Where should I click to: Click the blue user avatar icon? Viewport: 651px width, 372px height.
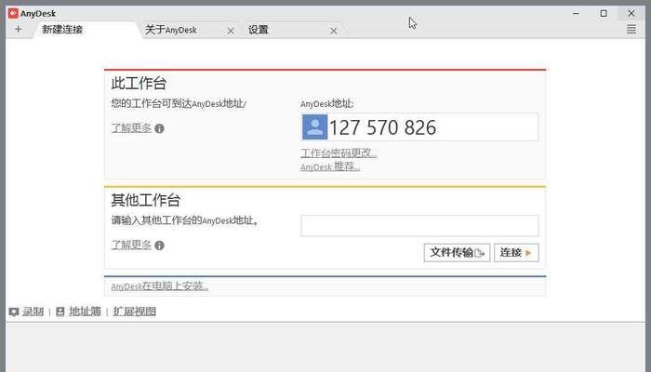tap(314, 127)
